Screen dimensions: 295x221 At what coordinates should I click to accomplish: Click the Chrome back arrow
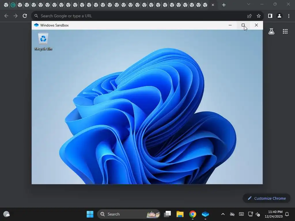(x=6, y=16)
